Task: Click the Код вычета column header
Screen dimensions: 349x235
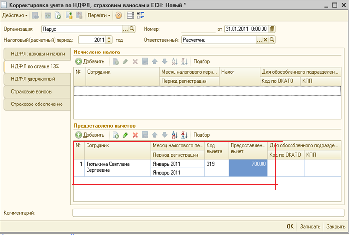Action: [x=217, y=150]
